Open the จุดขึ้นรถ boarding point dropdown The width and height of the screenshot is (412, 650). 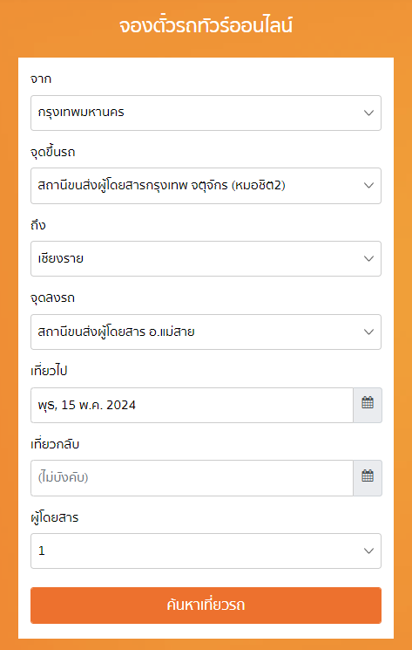(x=206, y=186)
